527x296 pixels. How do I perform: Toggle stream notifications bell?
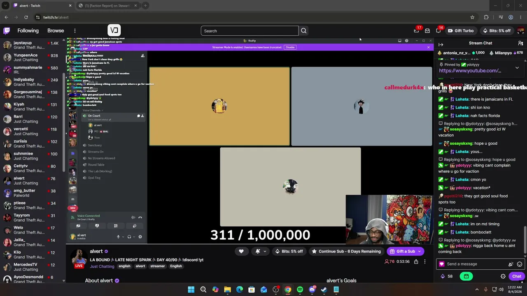258,251
